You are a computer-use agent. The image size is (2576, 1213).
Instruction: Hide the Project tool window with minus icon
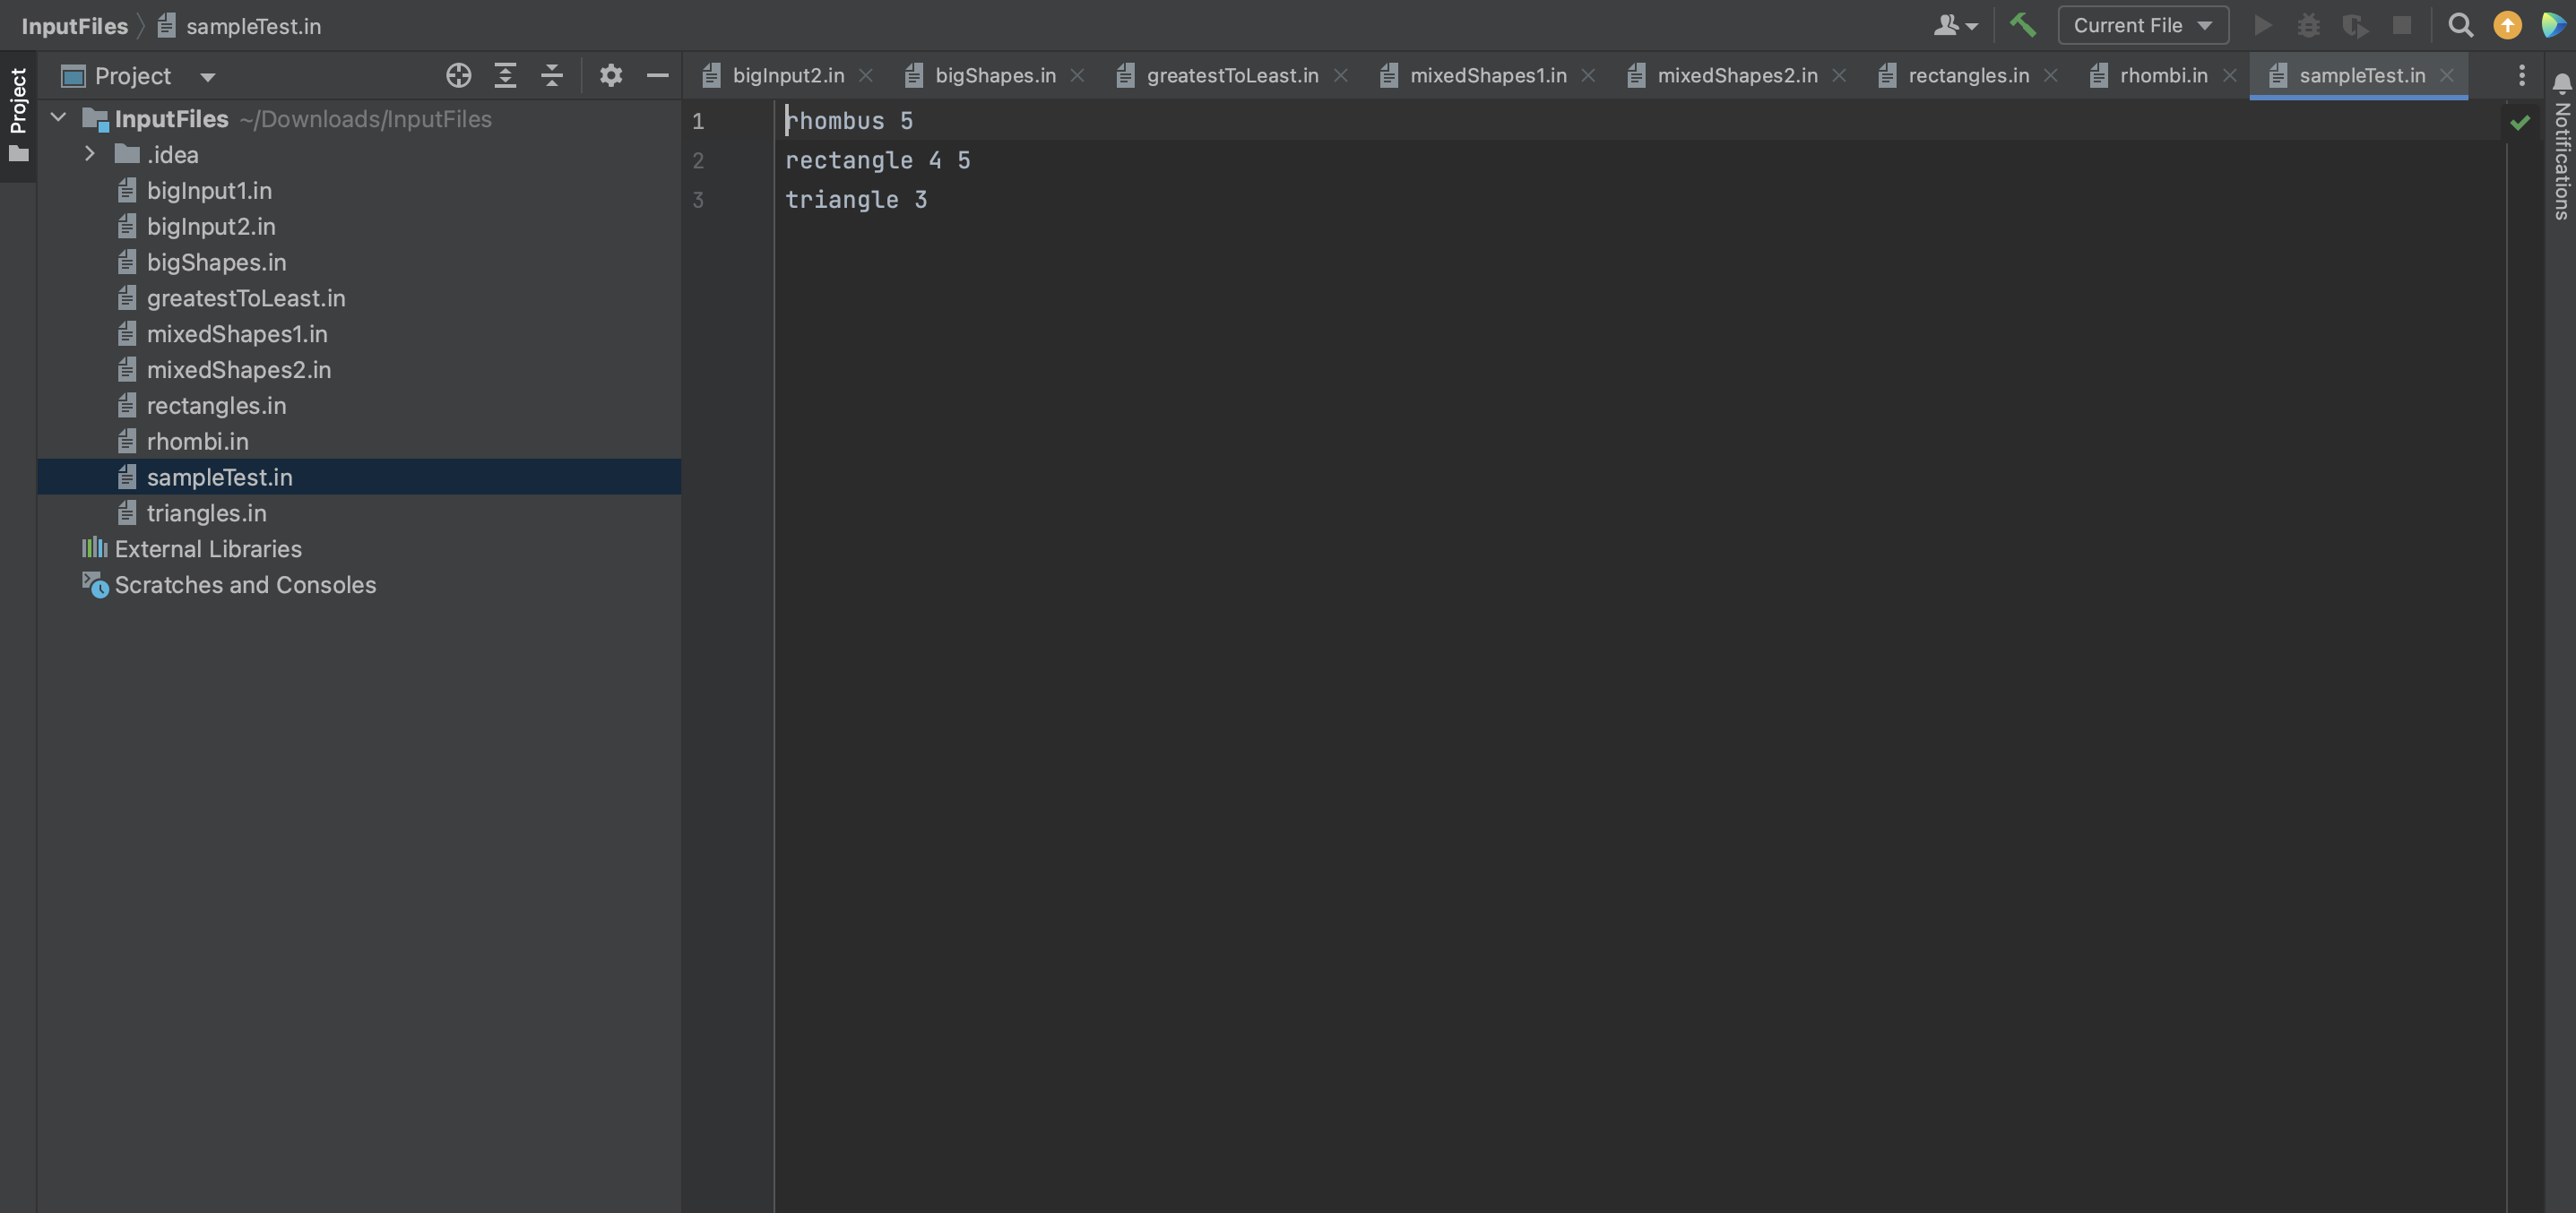pos(657,75)
